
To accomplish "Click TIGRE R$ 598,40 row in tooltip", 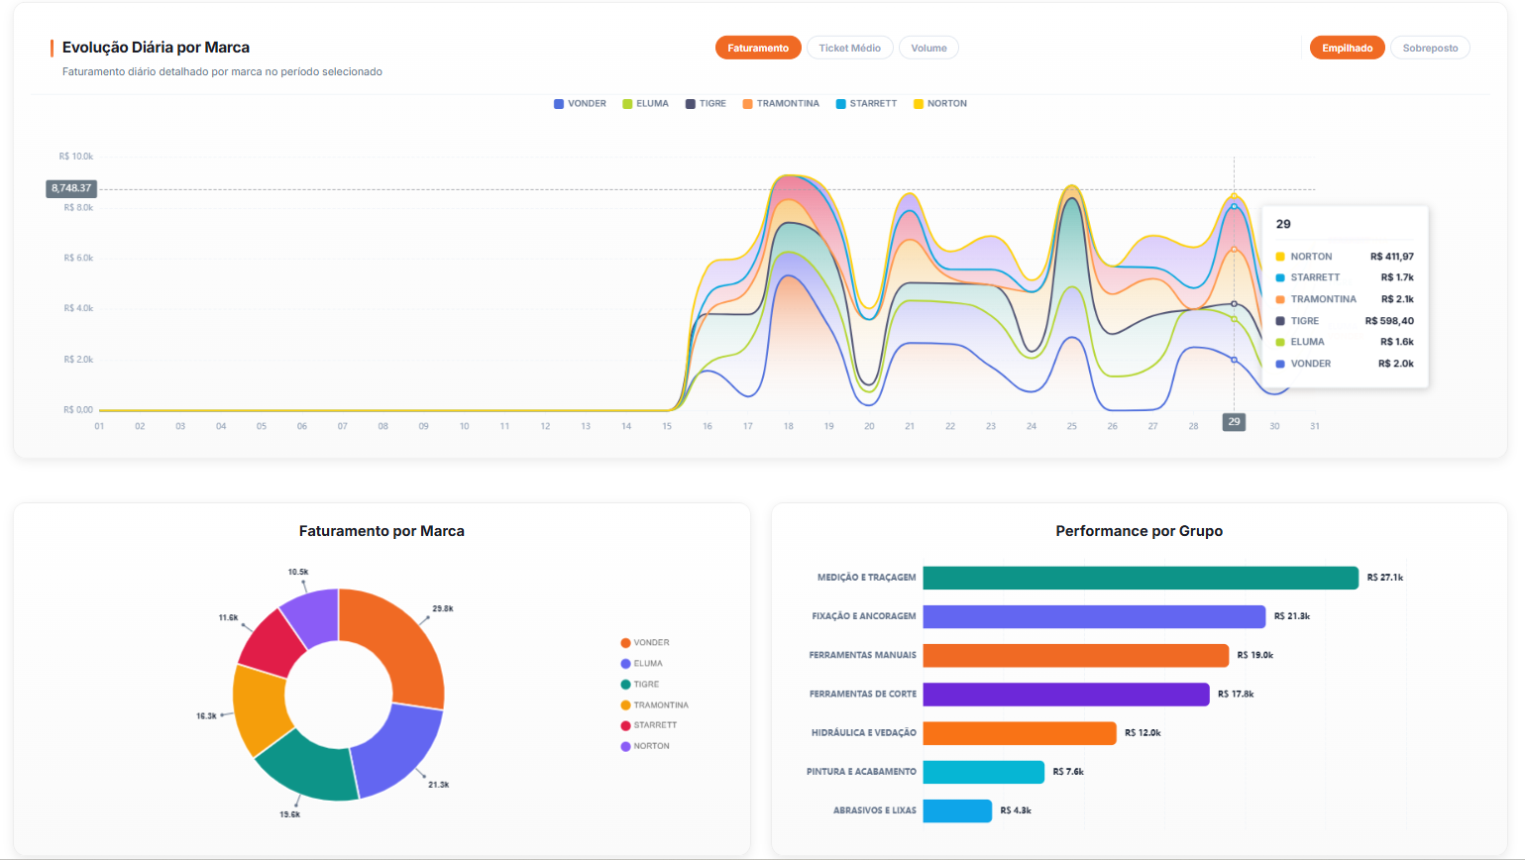I will [x=1345, y=321].
